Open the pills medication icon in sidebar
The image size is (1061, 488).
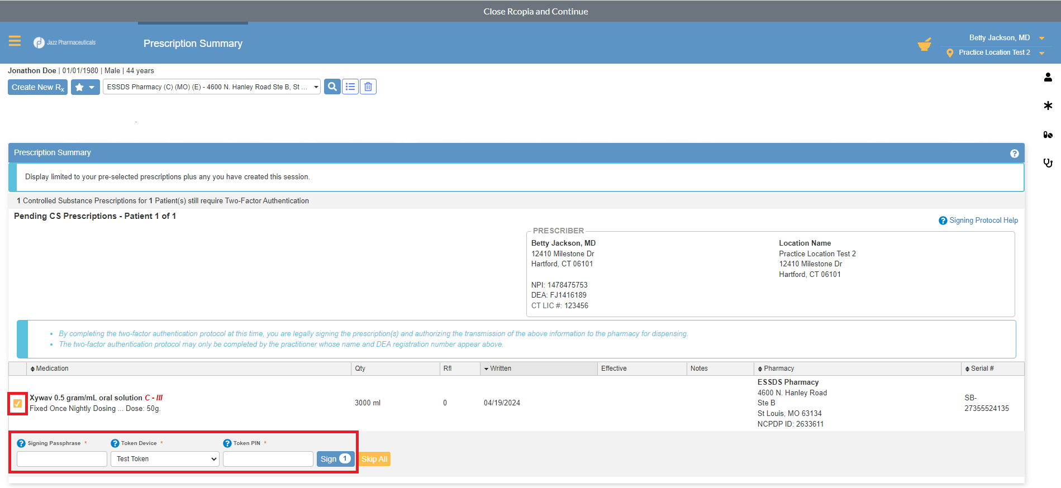tap(1048, 135)
